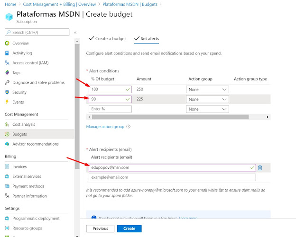Click the 100 percent of budget field
The image size is (296, 237).
tap(110, 89)
